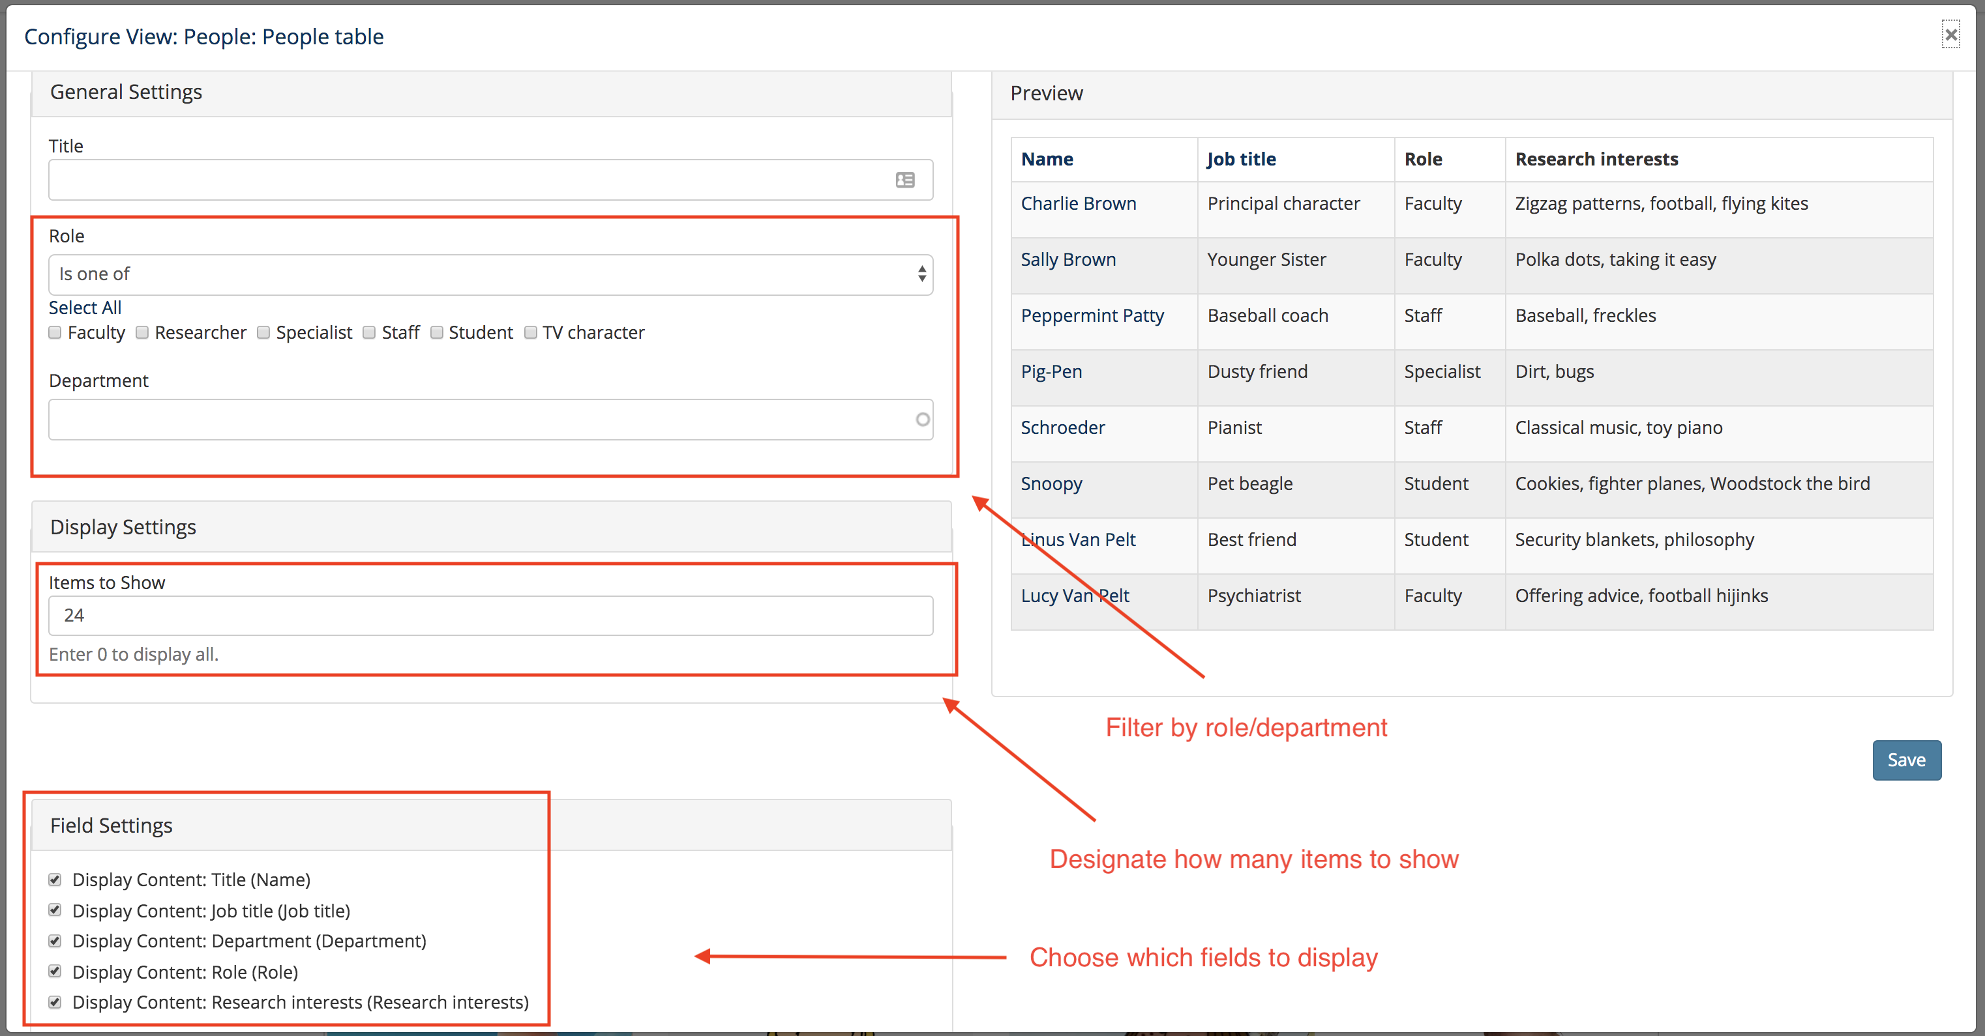Open the Peppermint Patty link
Screen dimensions: 1985x1036
click(x=1092, y=315)
